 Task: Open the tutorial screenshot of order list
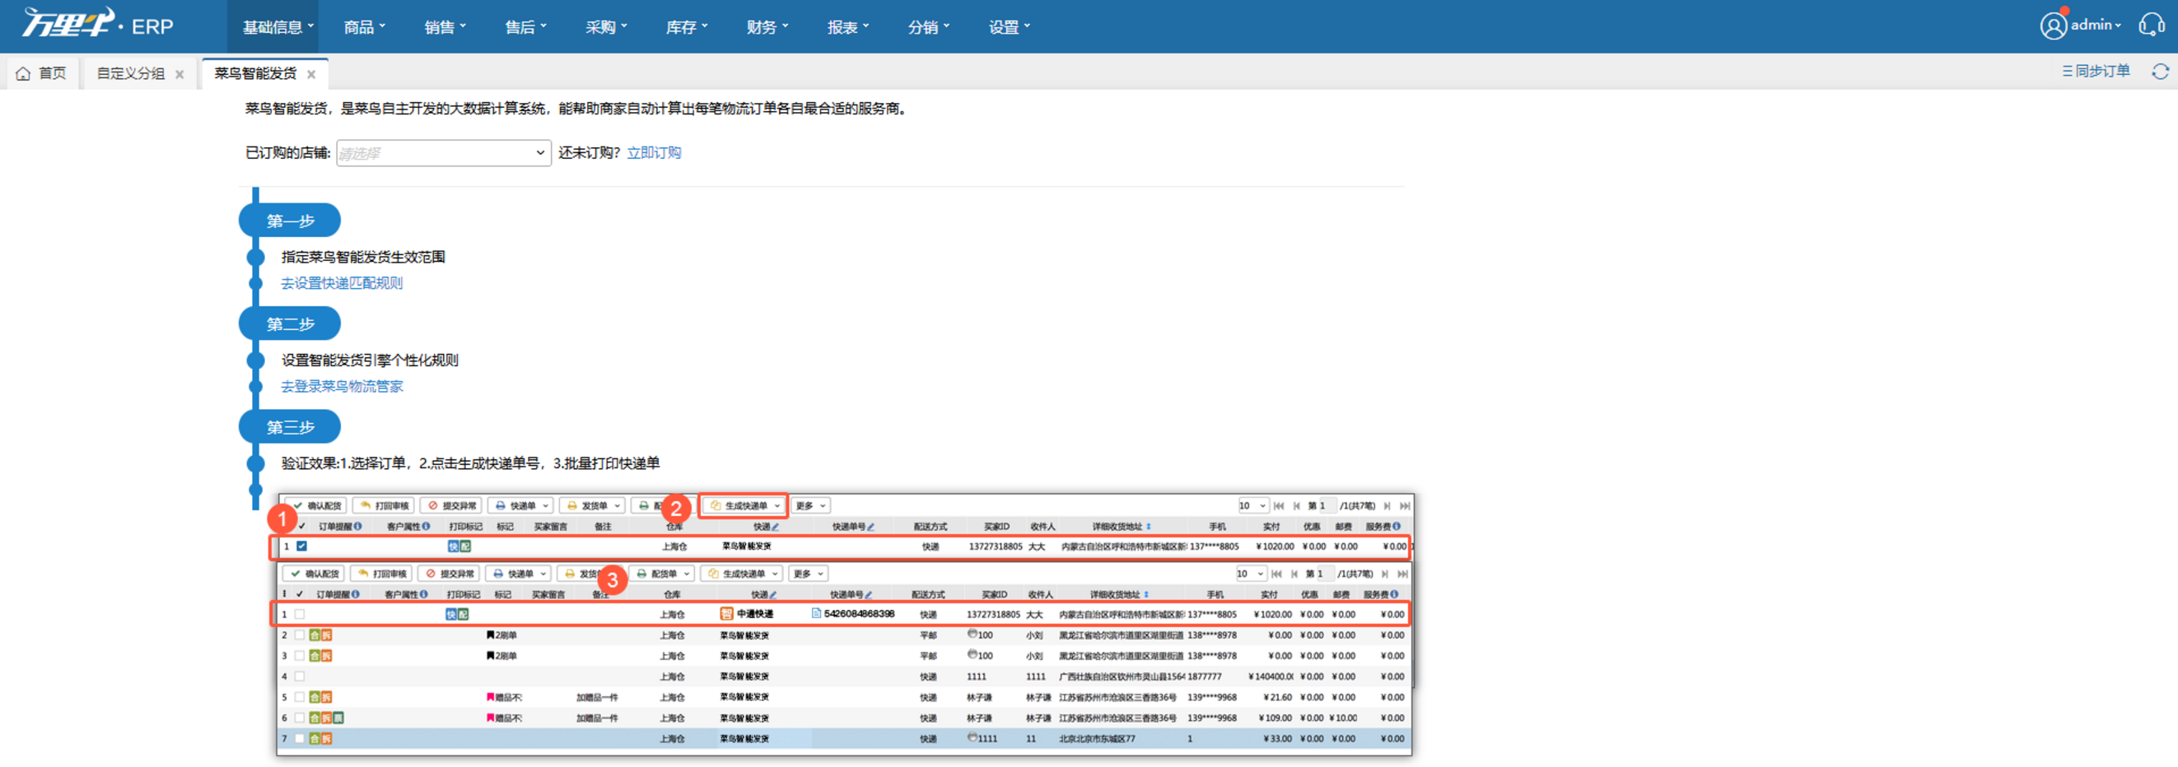[x=842, y=625]
